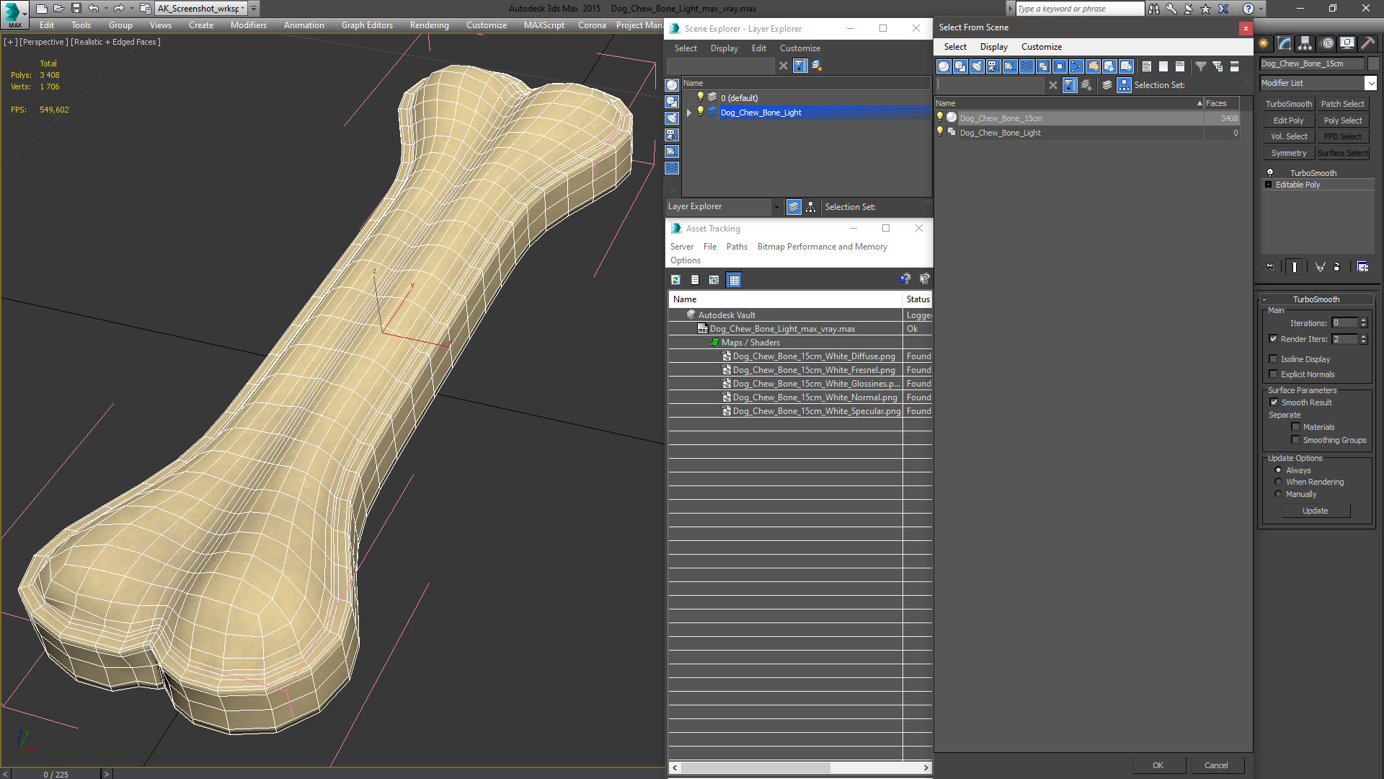Click the object color swatch beside name

(x=1373, y=63)
